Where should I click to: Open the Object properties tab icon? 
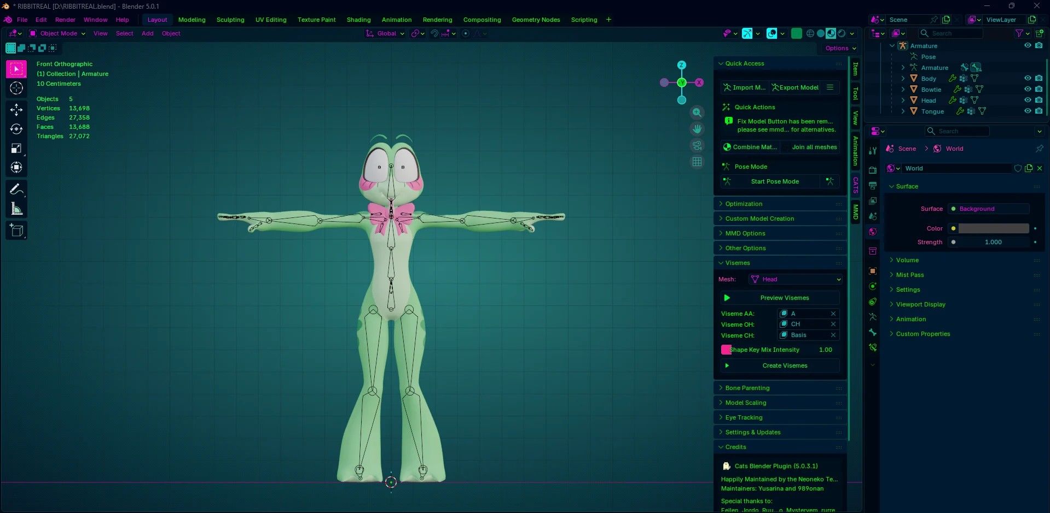(x=873, y=271)
